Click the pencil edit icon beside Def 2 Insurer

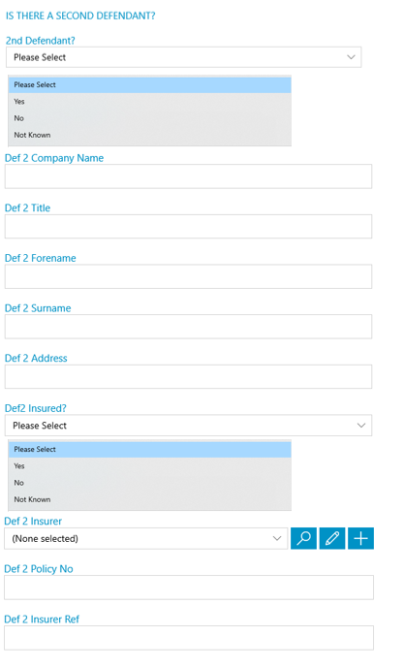(332, 538)
